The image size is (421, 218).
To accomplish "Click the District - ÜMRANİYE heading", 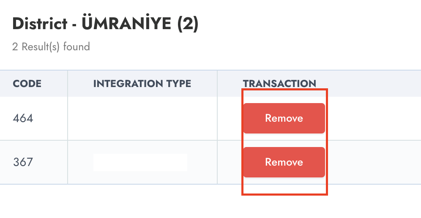I will coord(105,24).
